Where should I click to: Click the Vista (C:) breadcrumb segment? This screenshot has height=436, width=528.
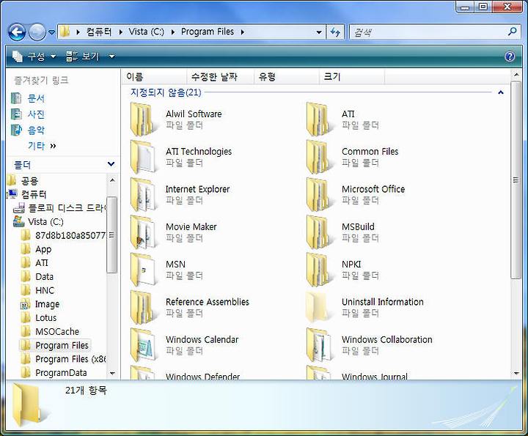click(146, 32)
